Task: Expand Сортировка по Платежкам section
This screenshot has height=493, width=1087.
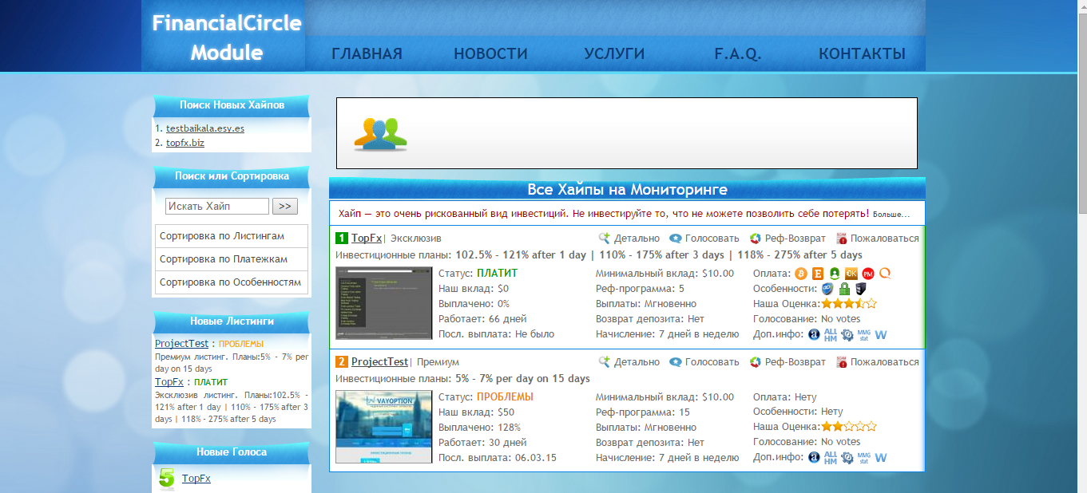Action: point(232,259)
